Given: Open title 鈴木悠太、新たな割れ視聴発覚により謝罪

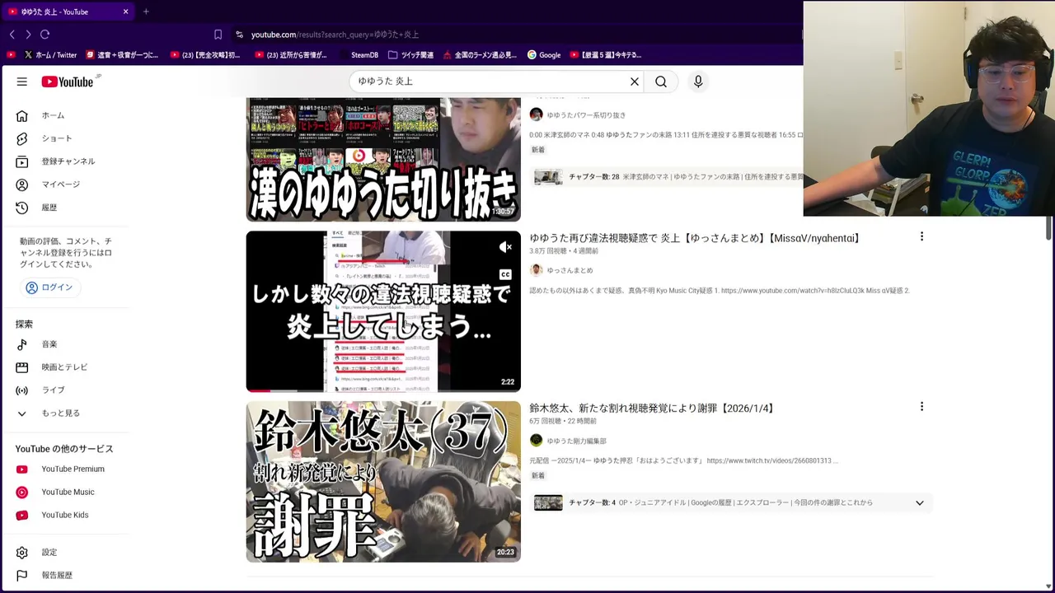Looking at the screenshot, I should 653,409.
